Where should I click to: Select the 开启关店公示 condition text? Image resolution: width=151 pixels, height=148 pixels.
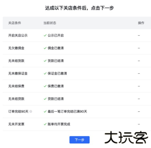tap(18, 35)
